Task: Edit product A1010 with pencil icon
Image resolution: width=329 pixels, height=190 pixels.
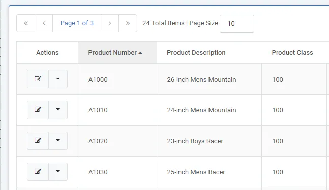Action: pyautogui.click(x=38, y=110)
